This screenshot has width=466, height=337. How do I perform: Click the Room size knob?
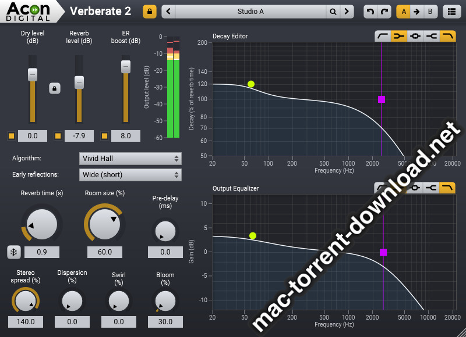pyautogui.click(x=105, y=224)
